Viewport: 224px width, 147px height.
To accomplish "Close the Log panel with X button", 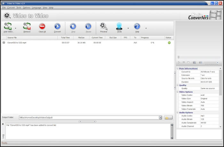I will 3,124.
